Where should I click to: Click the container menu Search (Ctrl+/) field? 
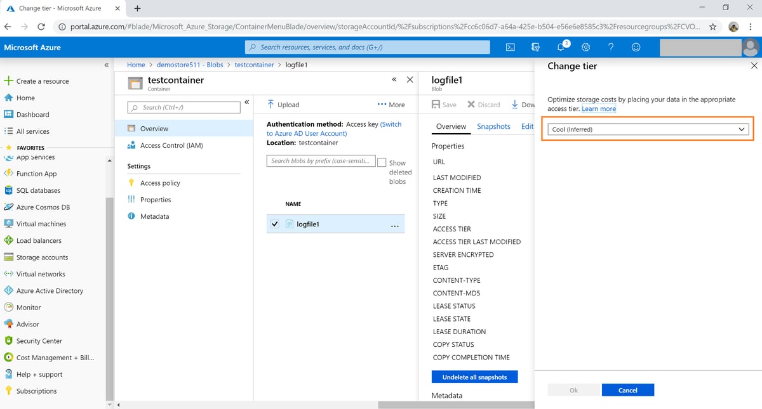tap(184, 108)
